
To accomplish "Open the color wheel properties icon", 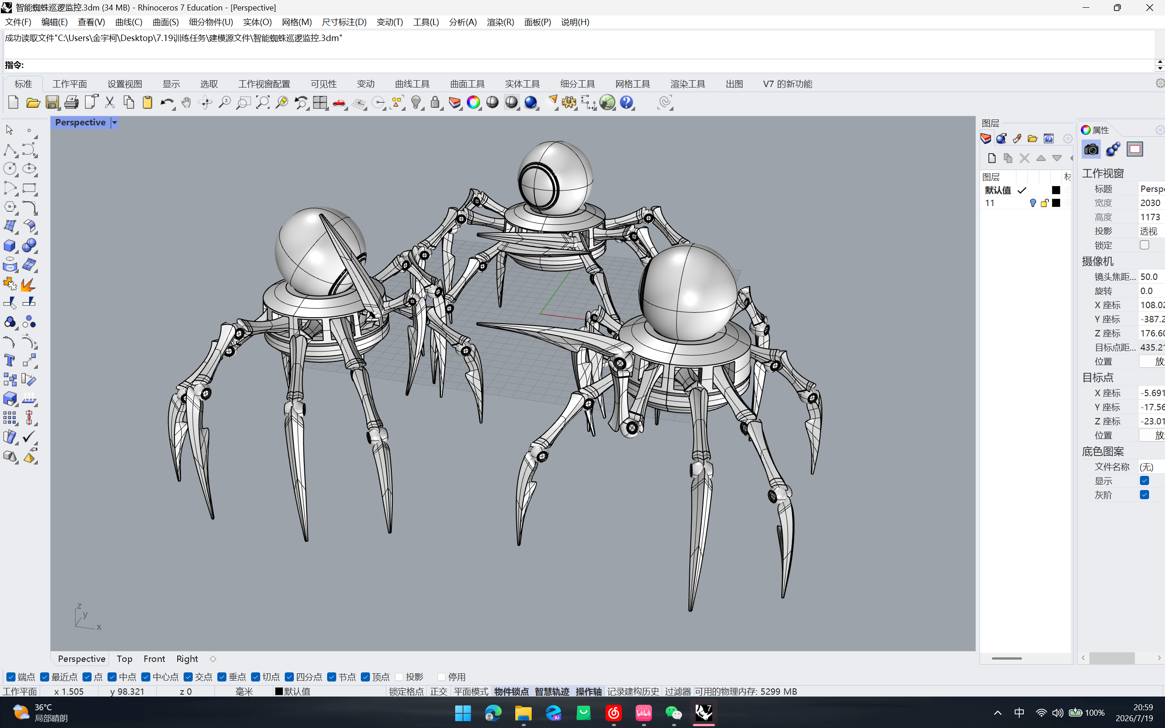I will coord(473,103).
